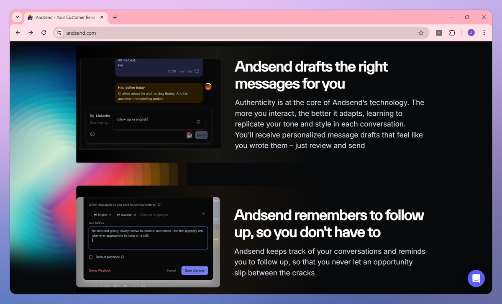This screenshot has width=502, height=304.
Task: Reload the andsend.com page
Action: pos(44,33)
